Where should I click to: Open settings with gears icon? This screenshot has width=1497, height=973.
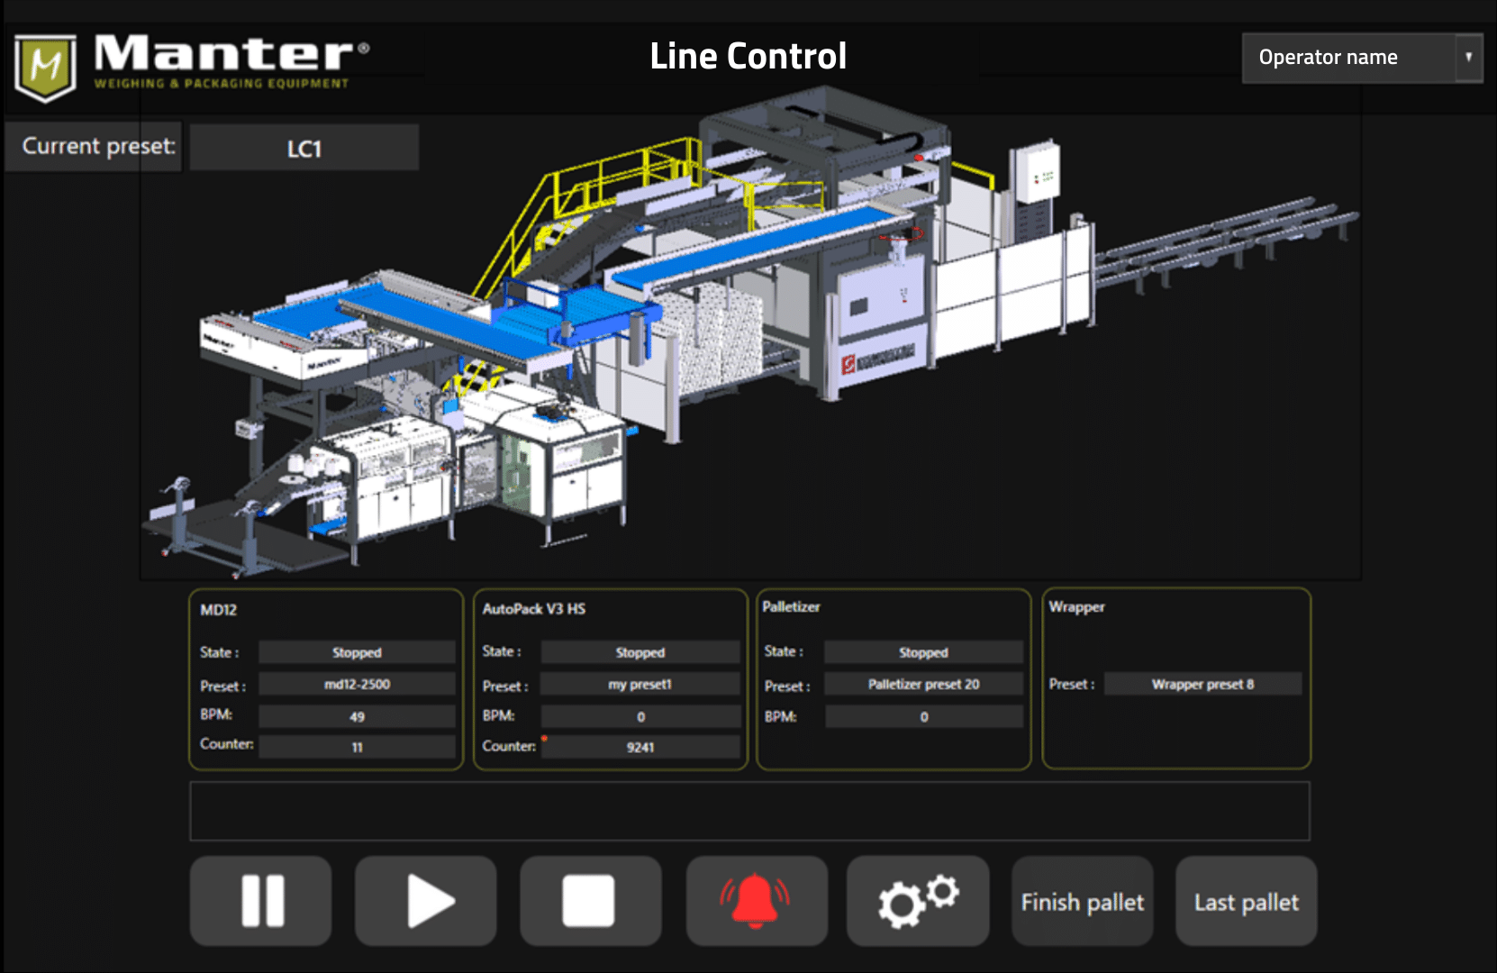click(918, 901)
